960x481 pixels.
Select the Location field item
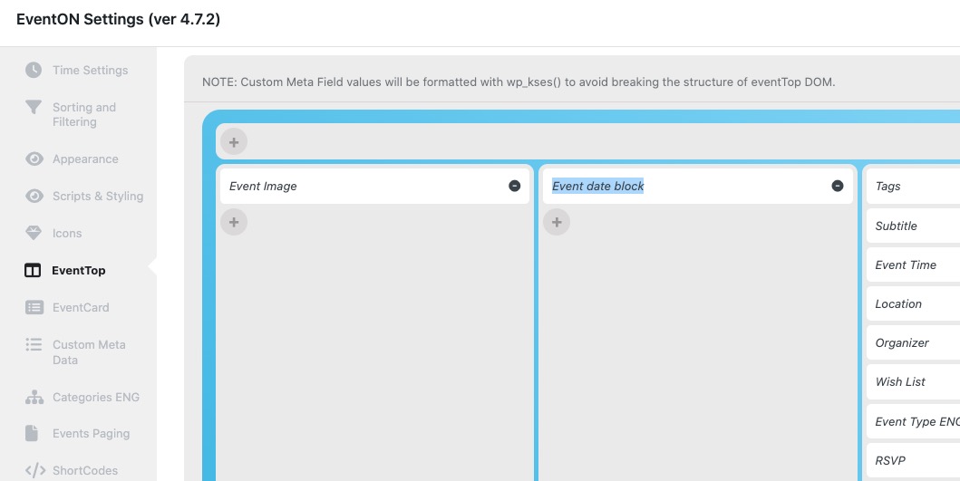pos(914,304)
